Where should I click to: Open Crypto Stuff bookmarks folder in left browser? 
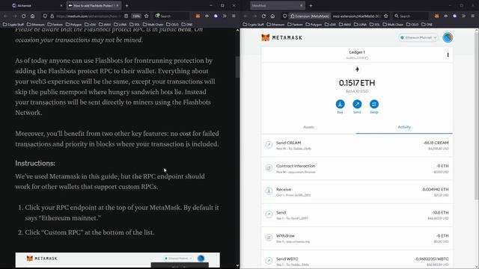(x=13, y=25)
